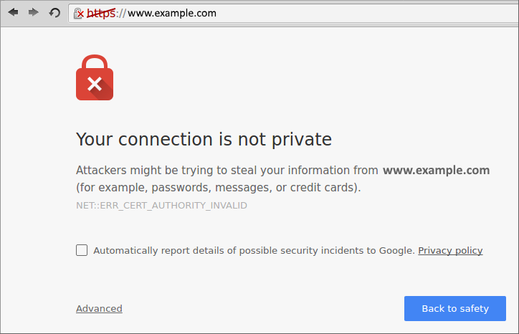Image resolution: width=519 pixels, height=334 pixels.
Task: Click the bold www.example.com in the warning text
Action: (437, 170)
